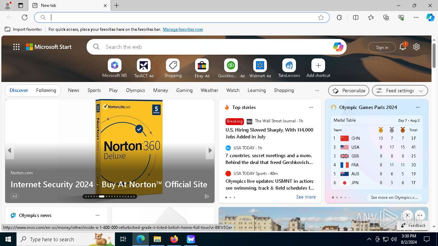Open the Weather feed tab
Image resolution: width=438 pixels, height=246 pixels.
(x=209, y=90)
